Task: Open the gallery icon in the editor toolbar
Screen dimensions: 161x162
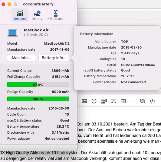Action: 104,101
